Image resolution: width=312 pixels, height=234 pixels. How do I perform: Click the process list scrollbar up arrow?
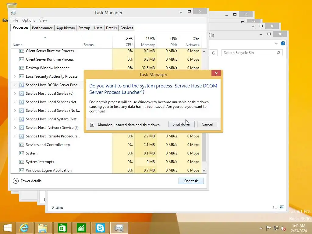(x=204, y=51)
